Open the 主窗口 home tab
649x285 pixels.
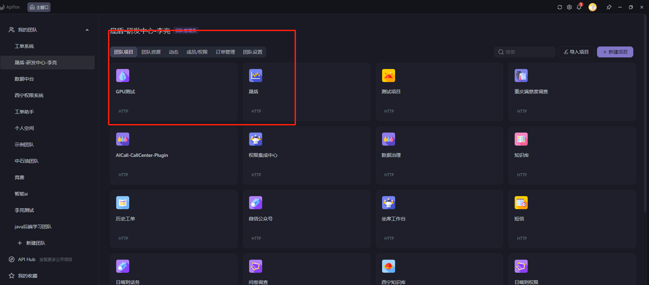pyautogui.click(x=39, y=7)
